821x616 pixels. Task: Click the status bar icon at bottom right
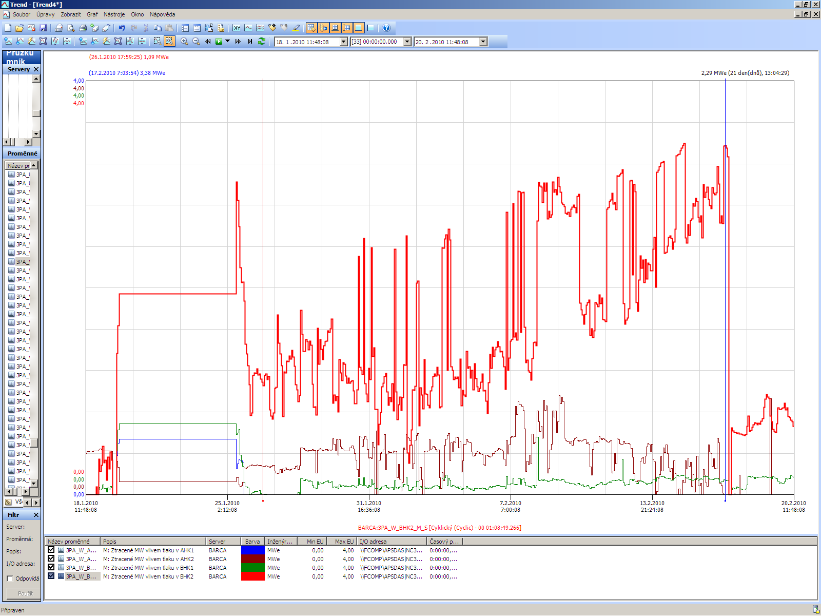pyautogui.click(x=816, y=610)
